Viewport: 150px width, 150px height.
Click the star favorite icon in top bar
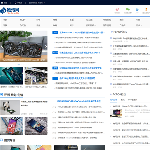click(2, 2)
